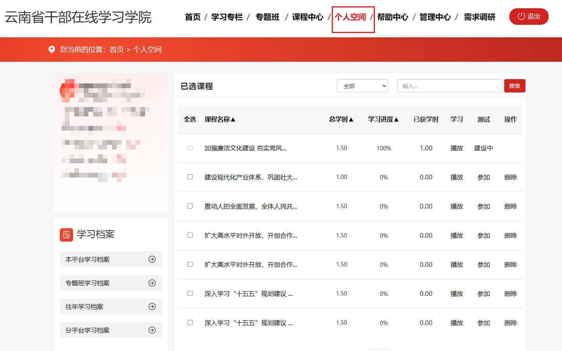Click arrow icon beside 专题班学习档案
The image size is (562, 351).
(152, 283)
